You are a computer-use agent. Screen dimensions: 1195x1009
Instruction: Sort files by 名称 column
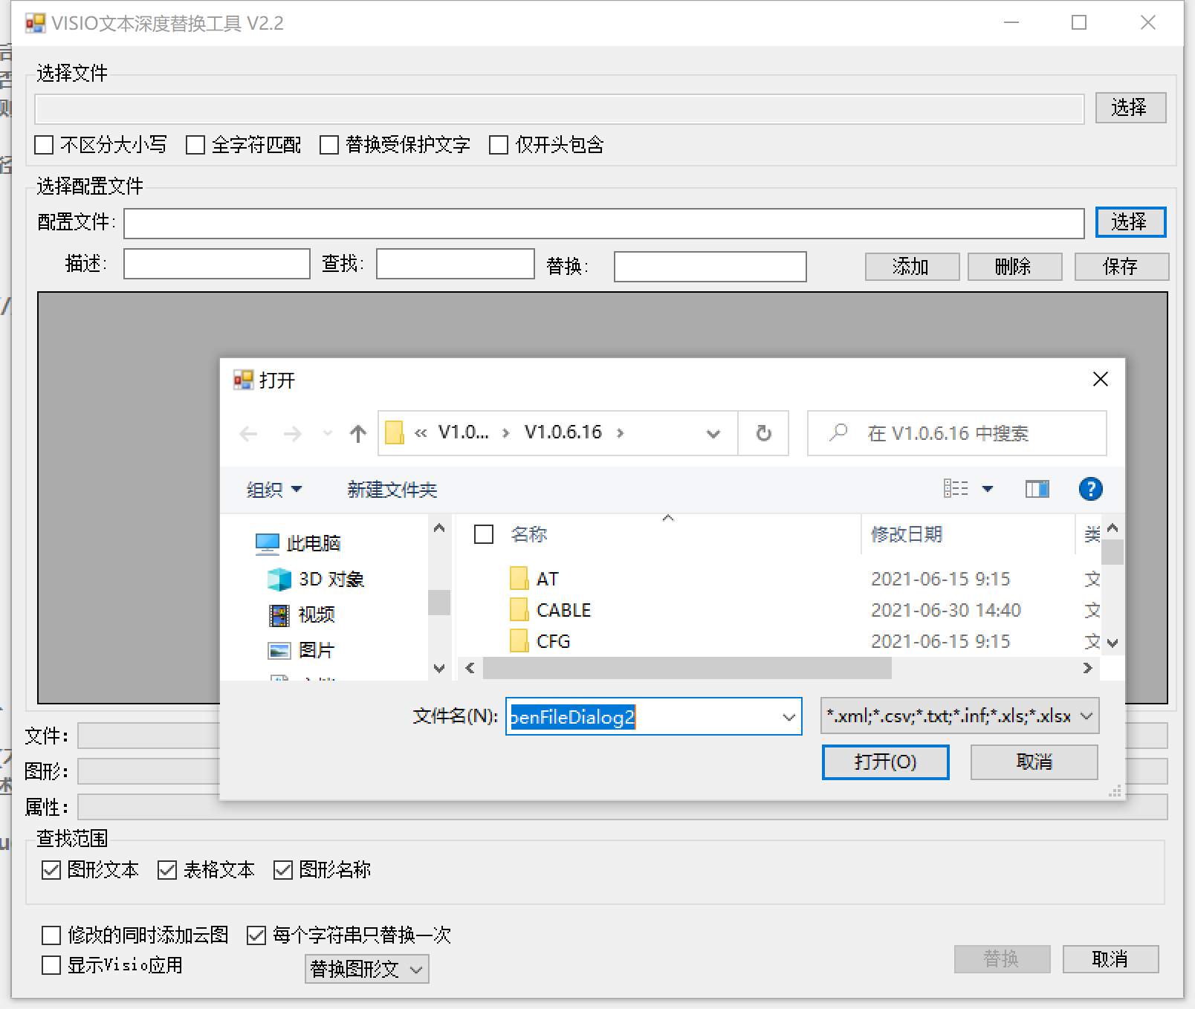529,534
